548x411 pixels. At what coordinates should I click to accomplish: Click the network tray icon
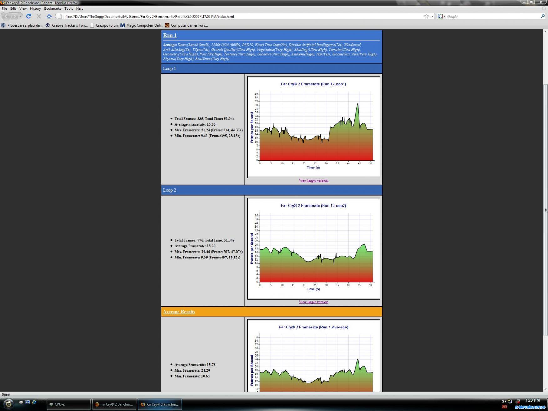coord(518,402)
